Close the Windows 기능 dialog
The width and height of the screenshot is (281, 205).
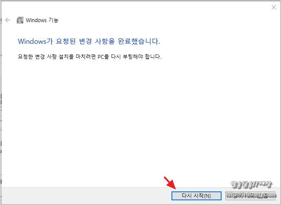274,7
